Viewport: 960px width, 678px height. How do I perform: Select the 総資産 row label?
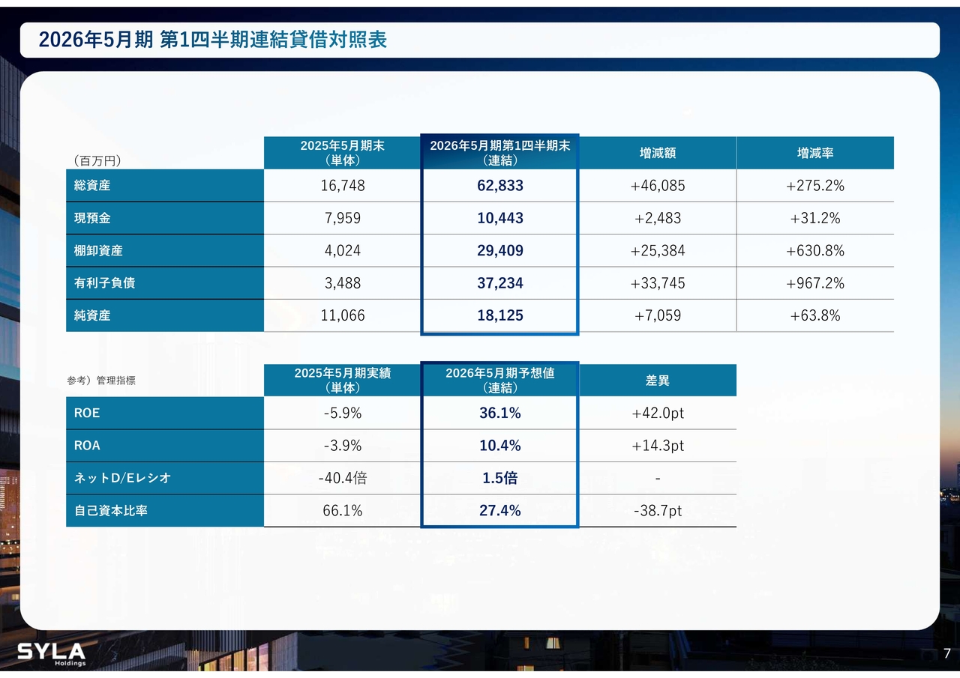92,186
